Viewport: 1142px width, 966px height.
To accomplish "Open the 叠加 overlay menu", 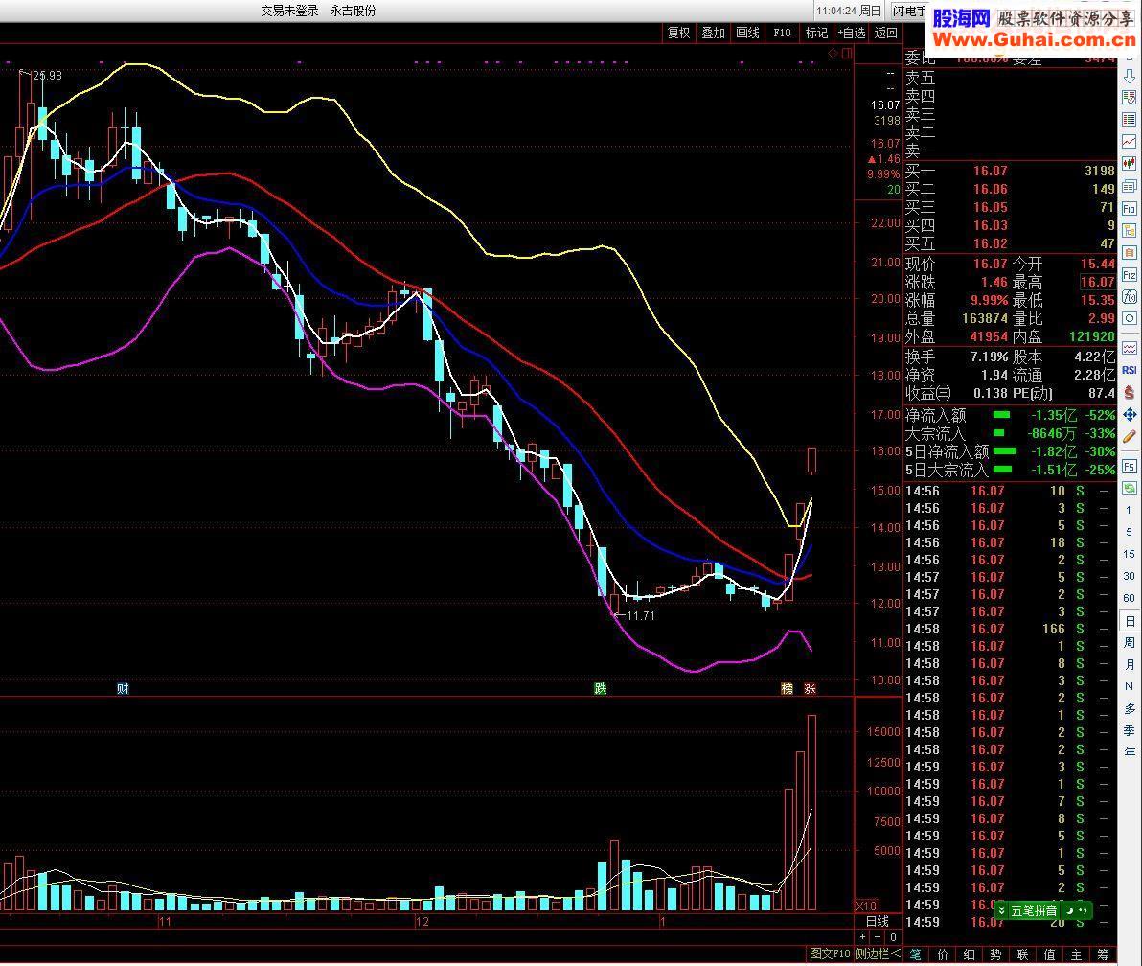I will [x=713, y=33].
